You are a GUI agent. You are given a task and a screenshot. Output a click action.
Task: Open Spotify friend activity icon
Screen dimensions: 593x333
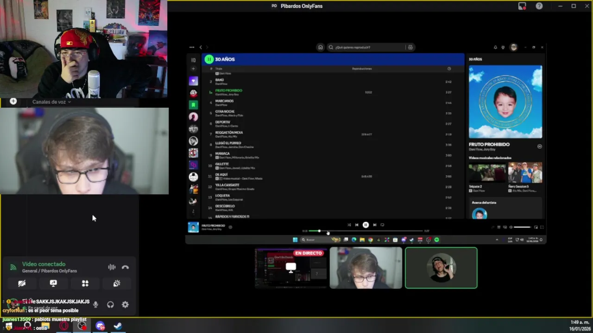tap(503, 47)
